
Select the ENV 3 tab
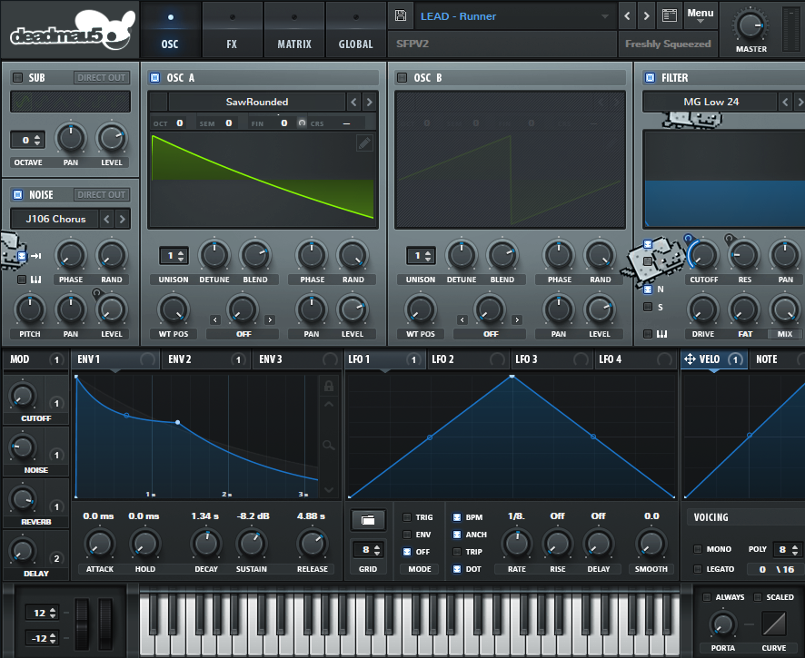(296, 359)
